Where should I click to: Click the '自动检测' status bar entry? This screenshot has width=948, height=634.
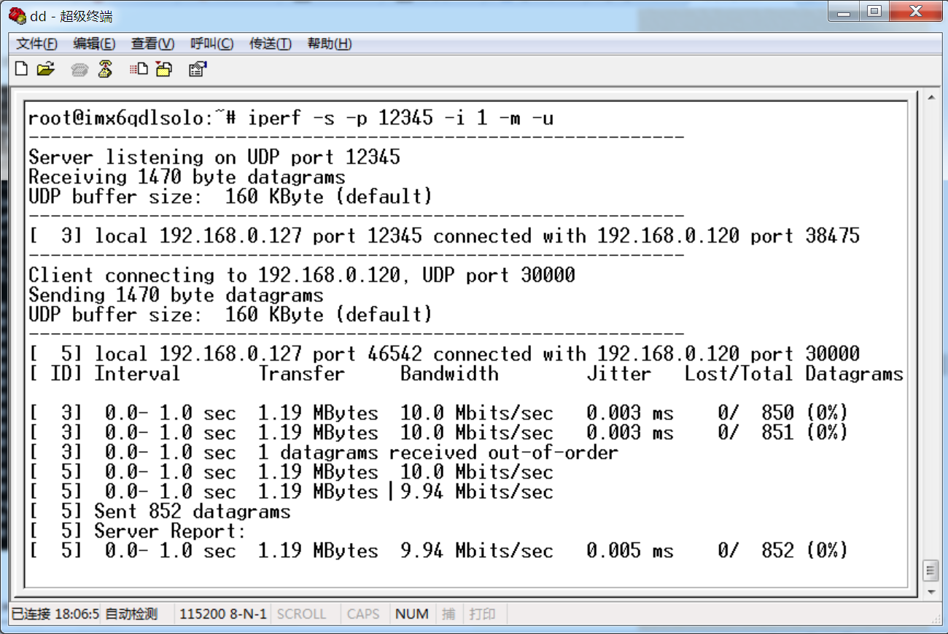pos(131,614)
